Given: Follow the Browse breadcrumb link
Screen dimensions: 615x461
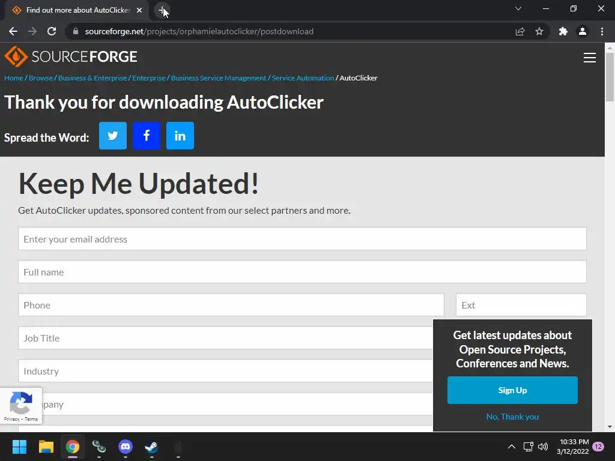Looking at the screenshot, I should pos(40,78).
